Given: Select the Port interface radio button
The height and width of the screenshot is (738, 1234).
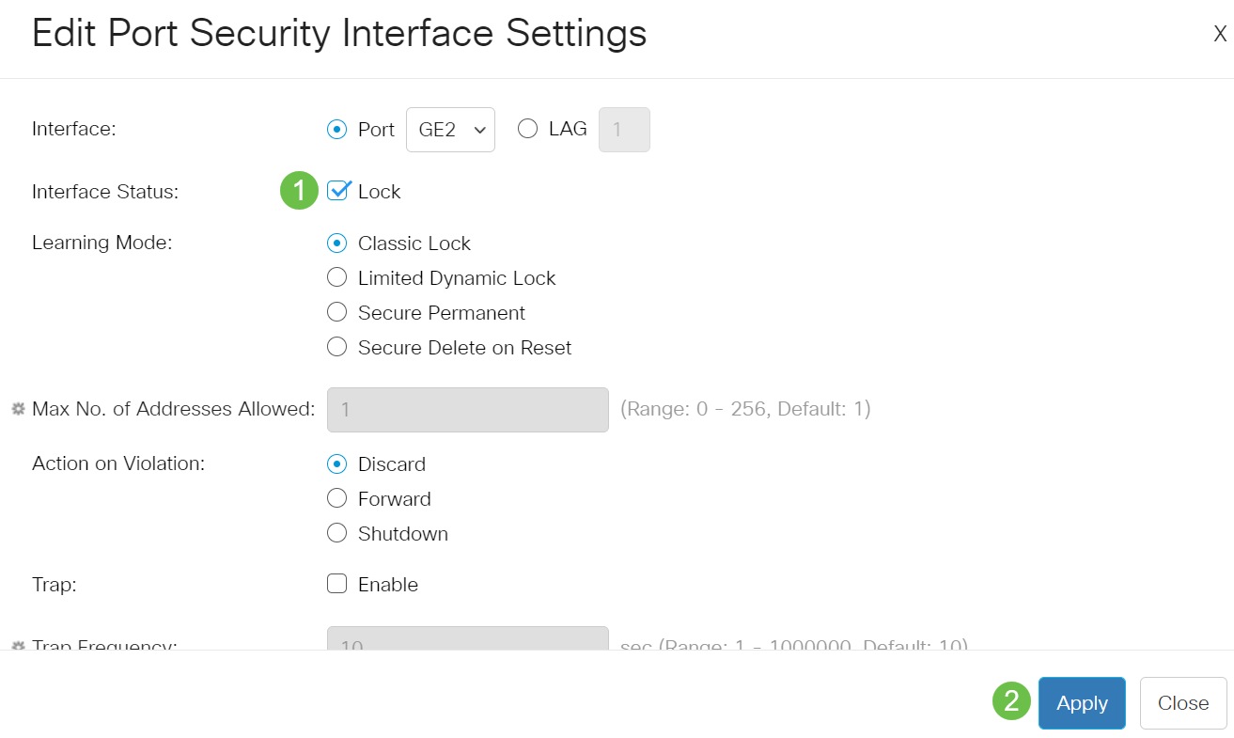Looking at the screenshot, I should coord(336,130).
